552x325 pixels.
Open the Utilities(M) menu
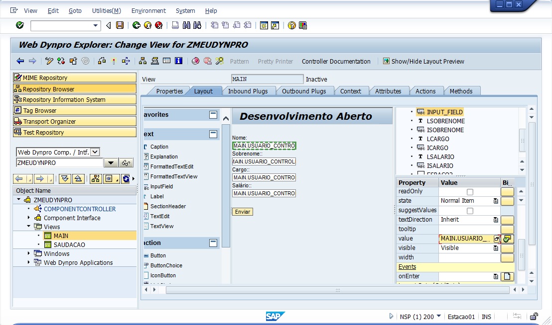(106, 10)
